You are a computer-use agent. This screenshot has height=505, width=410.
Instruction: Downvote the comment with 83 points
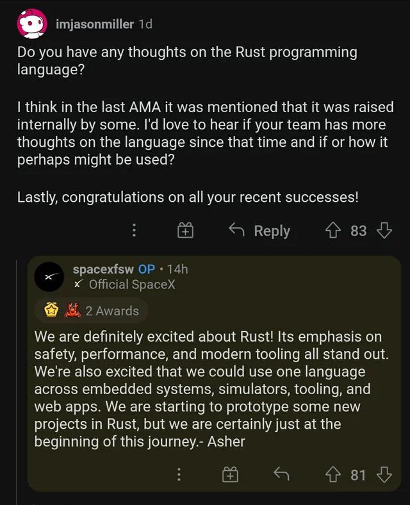[384, 231]
